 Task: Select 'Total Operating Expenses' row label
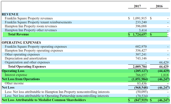click(x=27, y=66)
